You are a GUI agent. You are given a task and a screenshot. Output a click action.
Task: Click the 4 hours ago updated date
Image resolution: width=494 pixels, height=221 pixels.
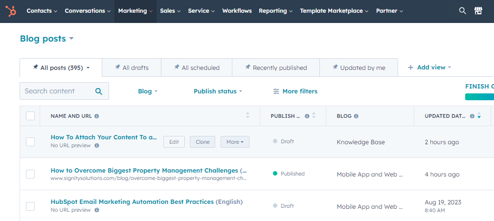[442, 175]
